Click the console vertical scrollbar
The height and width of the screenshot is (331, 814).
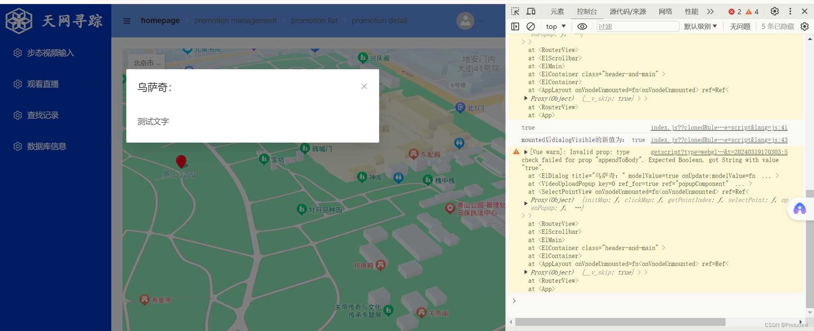tap(810, 249)
